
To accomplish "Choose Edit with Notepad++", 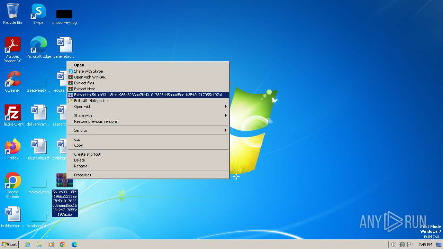I will click(148, 101).
